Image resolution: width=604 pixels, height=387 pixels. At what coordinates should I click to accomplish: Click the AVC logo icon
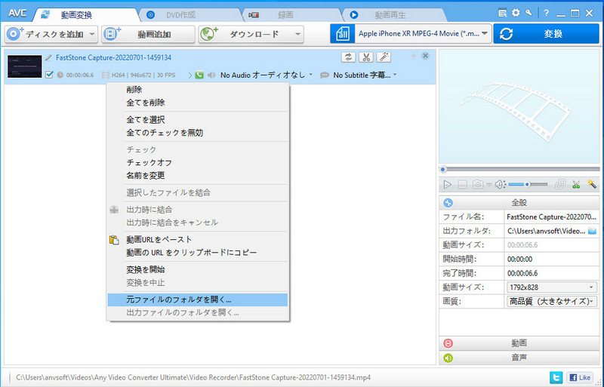point(17,14)
